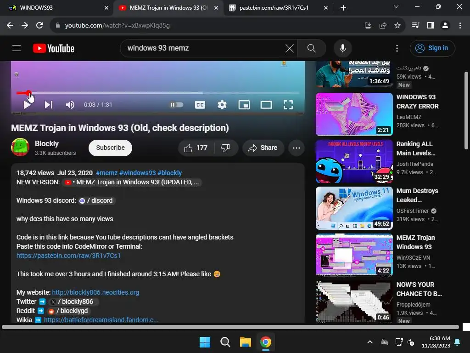Open the #blockly hashtag
The image size is (470, 353).
coord(170,173)
